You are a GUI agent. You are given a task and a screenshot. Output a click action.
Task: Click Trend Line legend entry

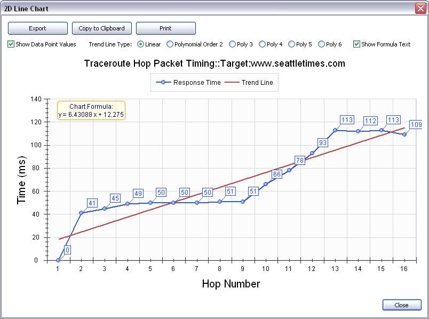[x=249, y=82]
